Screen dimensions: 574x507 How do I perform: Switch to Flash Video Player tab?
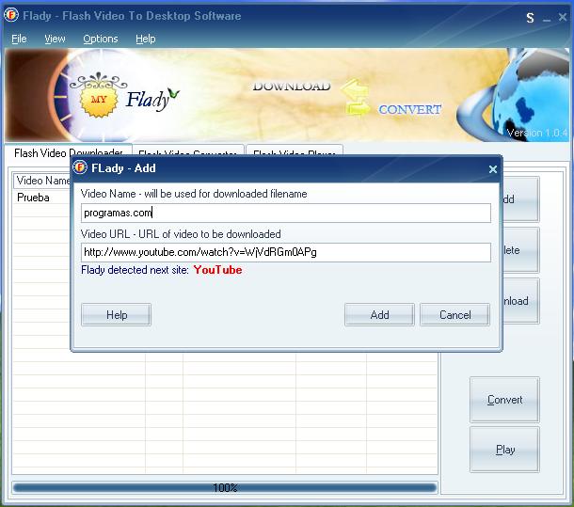pos(295,151)
